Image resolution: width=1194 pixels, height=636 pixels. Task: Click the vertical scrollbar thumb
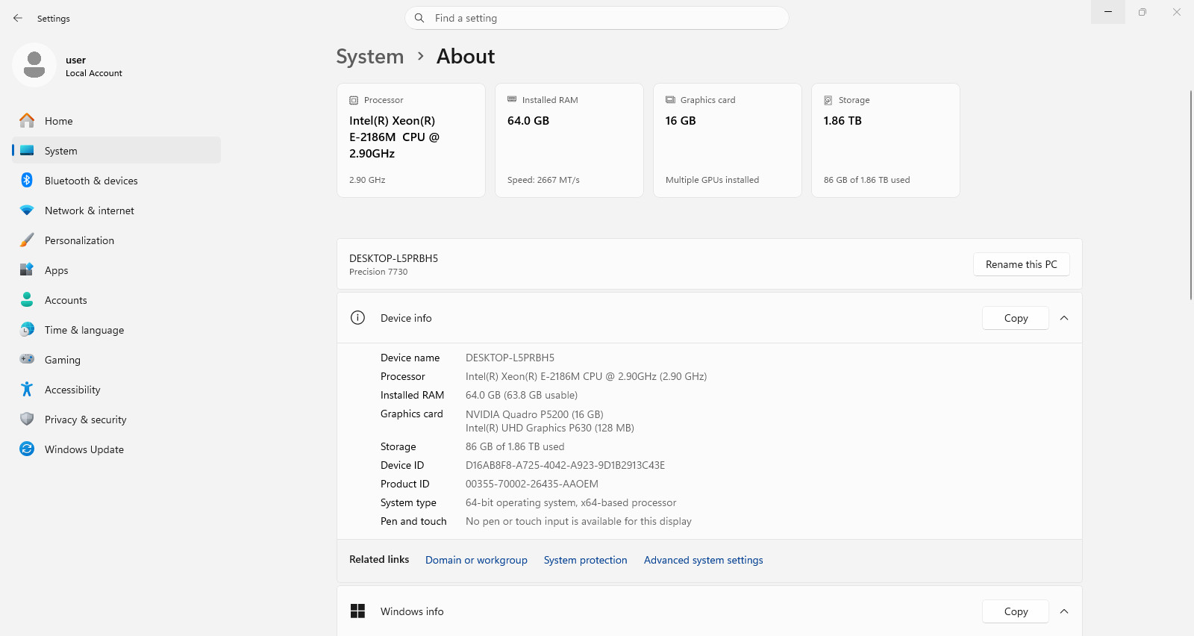pyautogui.click(x=1190, y=194)
